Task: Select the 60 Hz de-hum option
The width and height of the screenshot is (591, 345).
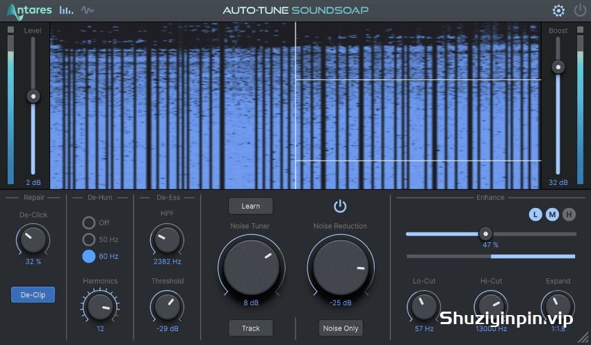Action: click(88, 257)
